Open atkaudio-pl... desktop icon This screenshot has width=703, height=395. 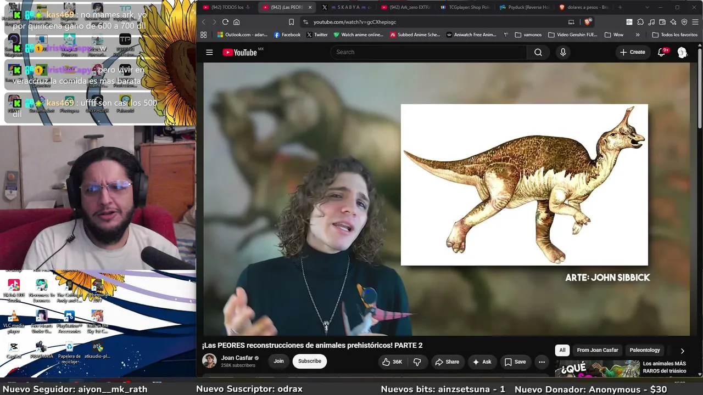pos(97,350)
